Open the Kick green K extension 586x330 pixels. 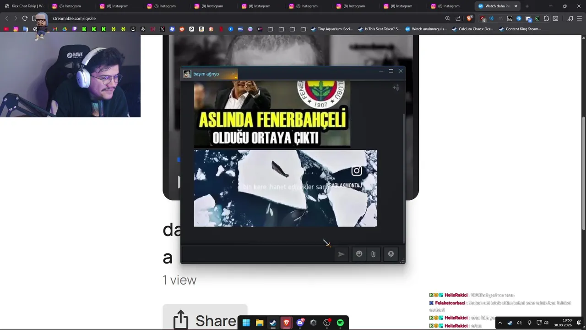pos(537,18)
